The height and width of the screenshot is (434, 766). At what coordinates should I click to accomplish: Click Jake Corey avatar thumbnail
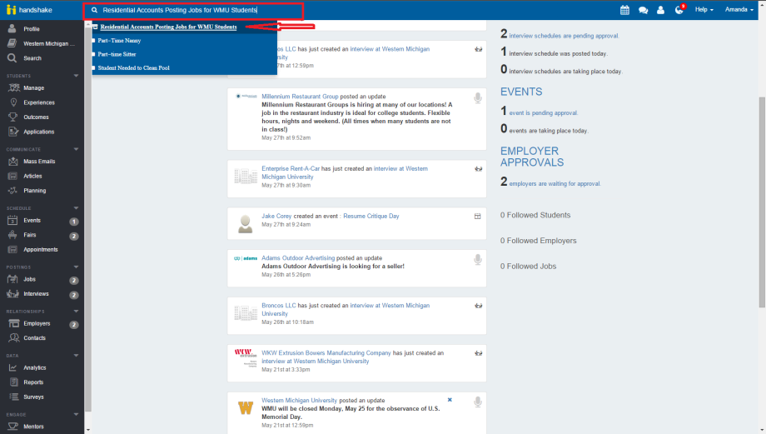tap(246, 223)
